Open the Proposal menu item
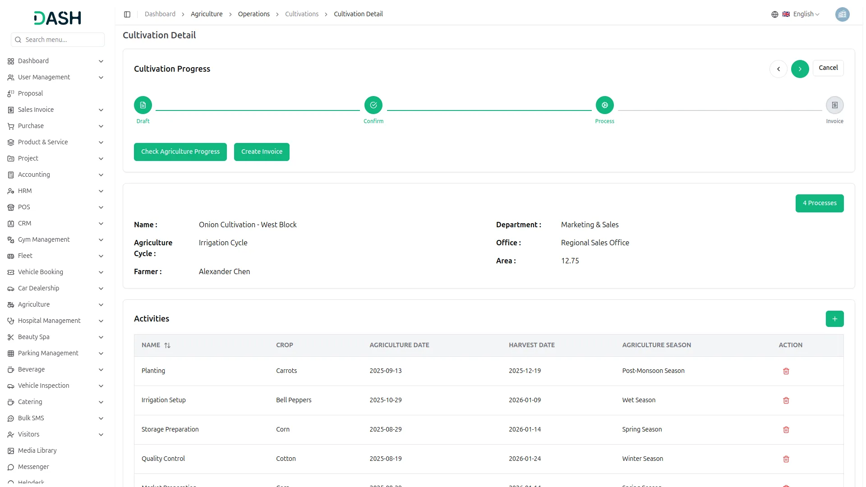The height and width of the screenshot is (487, 866). click(30, 93)
